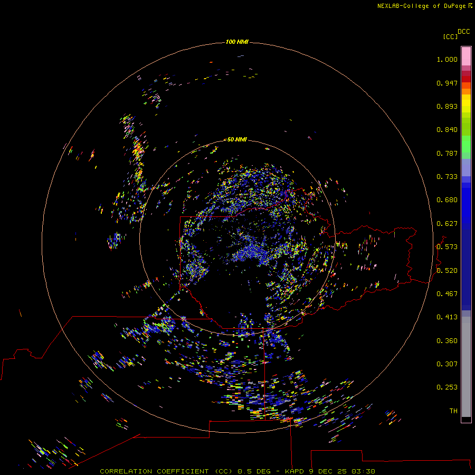
Task: Click the 0.413 scale value label
Action: [x=446, y=317]
